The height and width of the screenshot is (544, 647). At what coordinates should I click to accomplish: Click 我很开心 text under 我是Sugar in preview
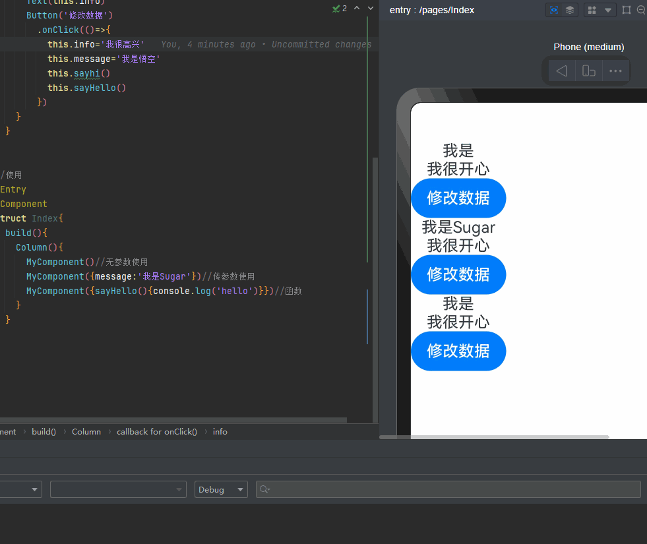(458, 245)
